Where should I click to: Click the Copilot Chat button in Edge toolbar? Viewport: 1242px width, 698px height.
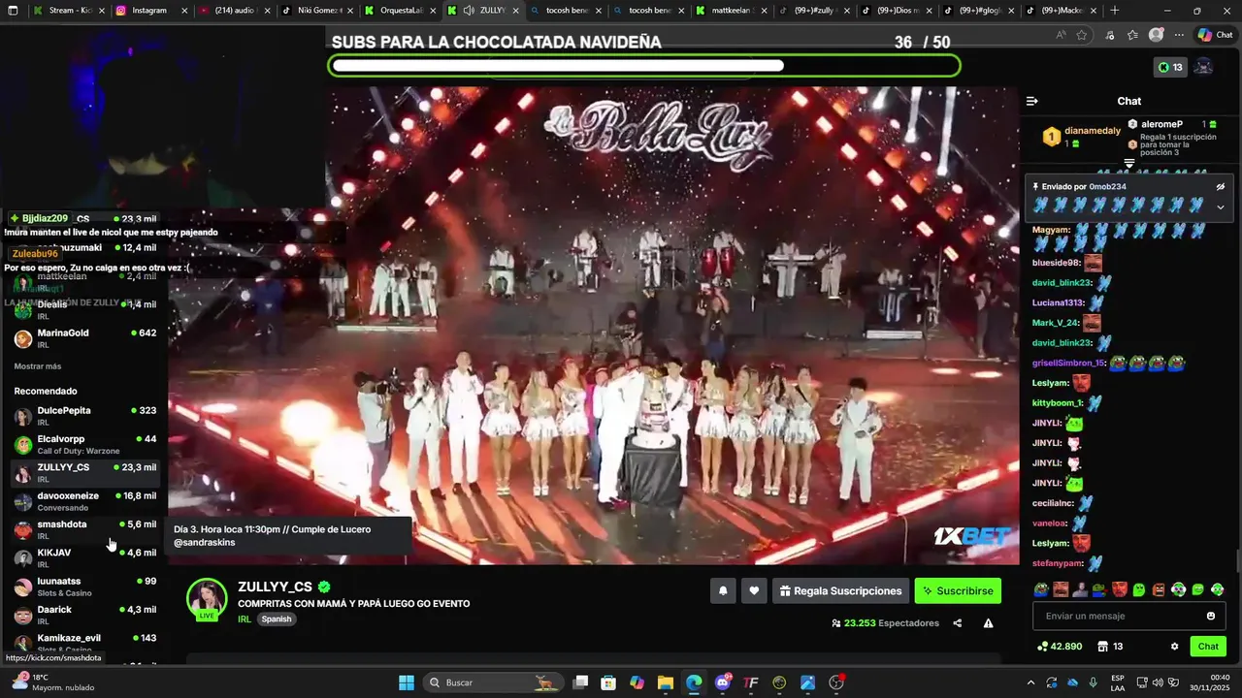click(x=1215, y=35)
